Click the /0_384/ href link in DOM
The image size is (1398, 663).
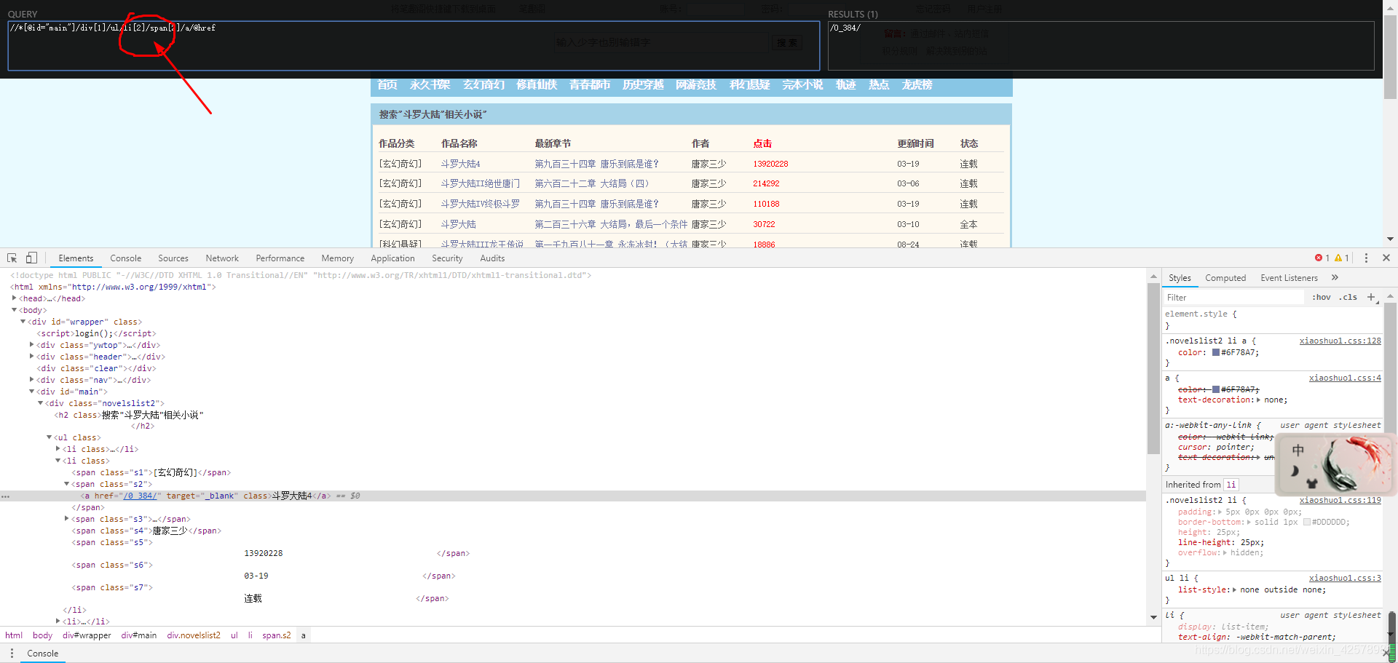[x=140, y=496]
